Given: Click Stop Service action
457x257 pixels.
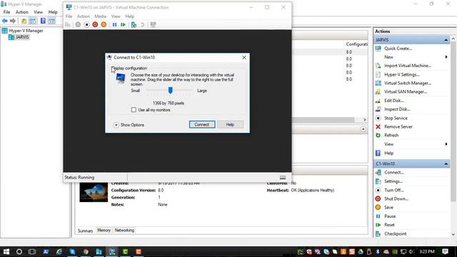Looking at the screenshot, I should tap(396, 118).
